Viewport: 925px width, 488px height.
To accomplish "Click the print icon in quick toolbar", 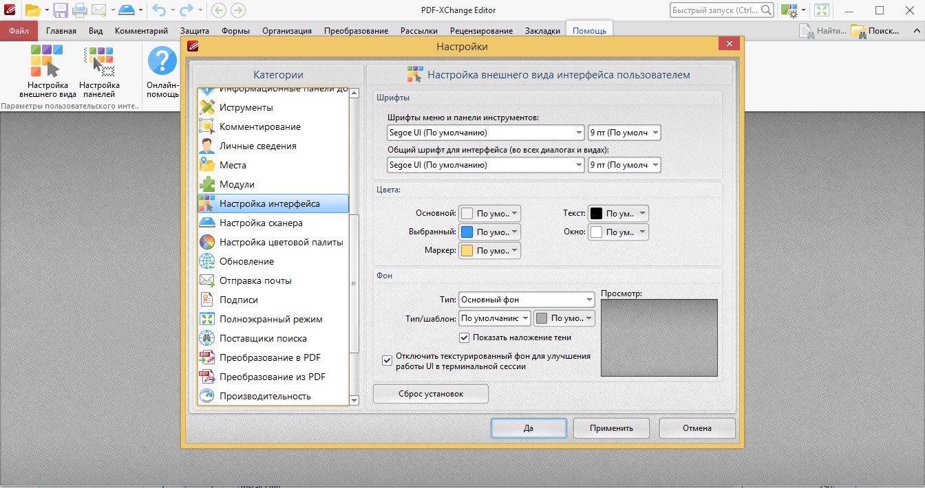I will [79, 10].
